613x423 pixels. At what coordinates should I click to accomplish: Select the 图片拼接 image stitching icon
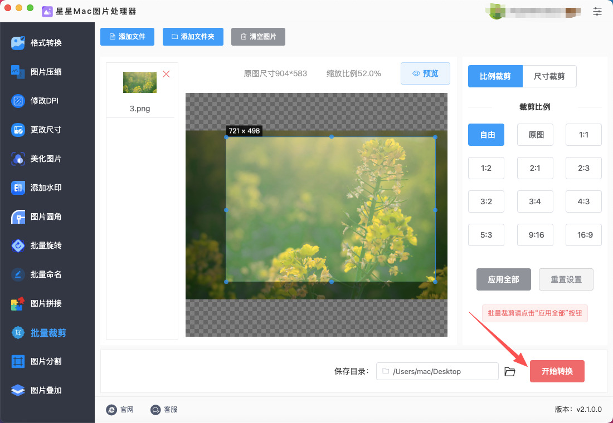click(x=18, y=303)
